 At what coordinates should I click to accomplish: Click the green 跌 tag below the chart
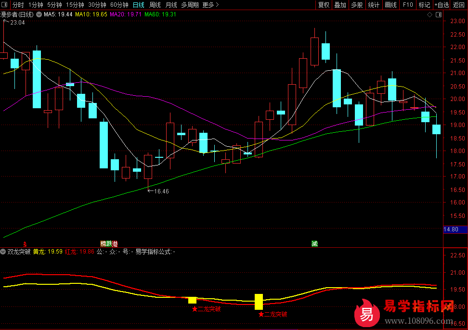point(109,244)
